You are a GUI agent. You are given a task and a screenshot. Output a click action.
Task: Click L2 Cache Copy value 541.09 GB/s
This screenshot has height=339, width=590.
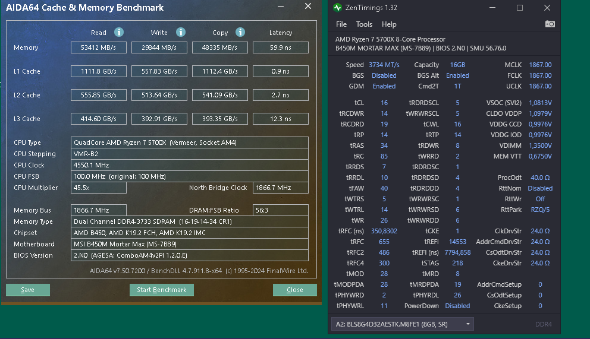219,95
